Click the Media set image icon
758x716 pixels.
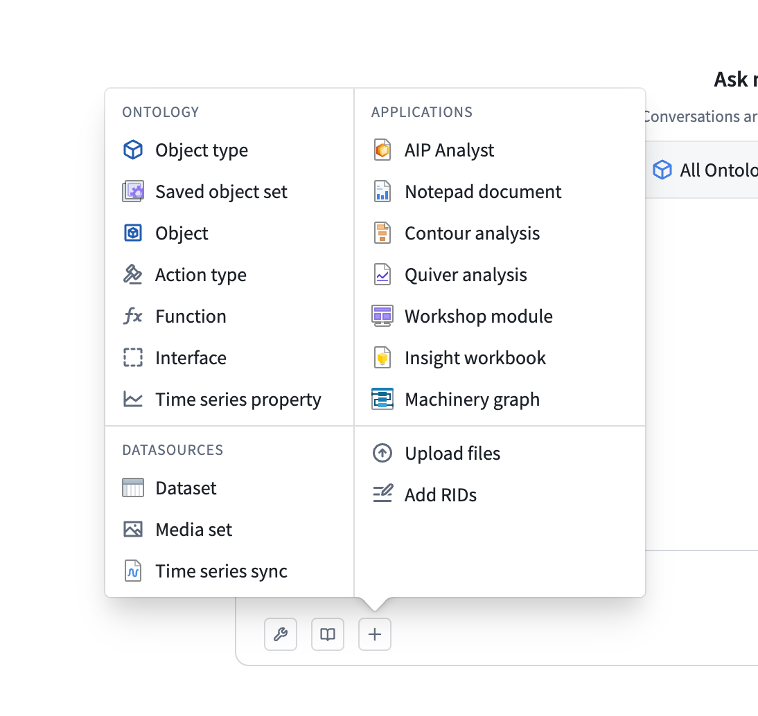click(133, 530)
